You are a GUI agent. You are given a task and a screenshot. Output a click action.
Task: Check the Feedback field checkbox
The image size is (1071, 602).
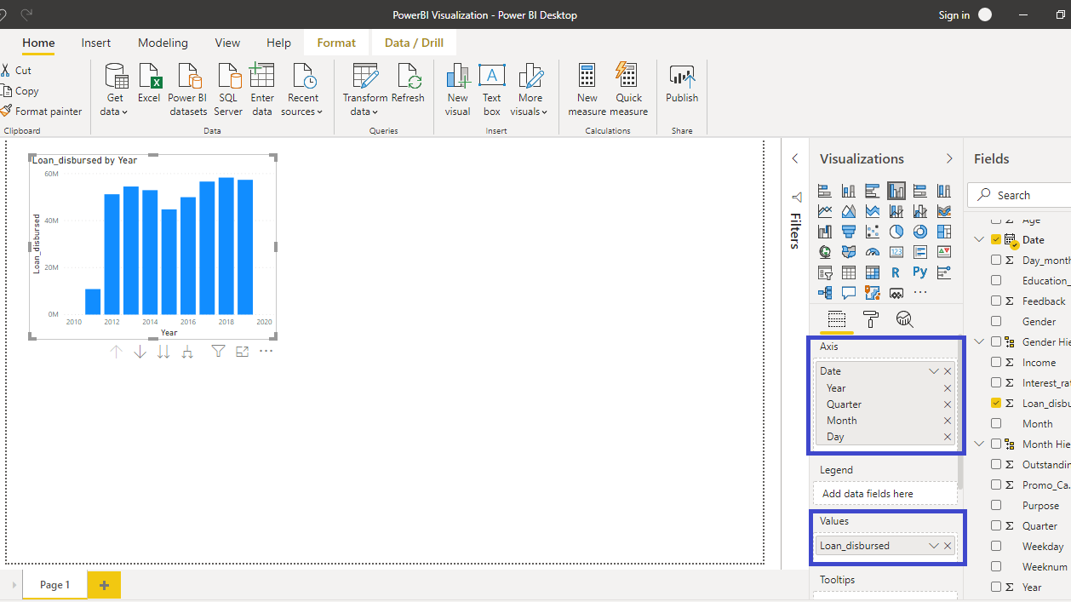996,301
